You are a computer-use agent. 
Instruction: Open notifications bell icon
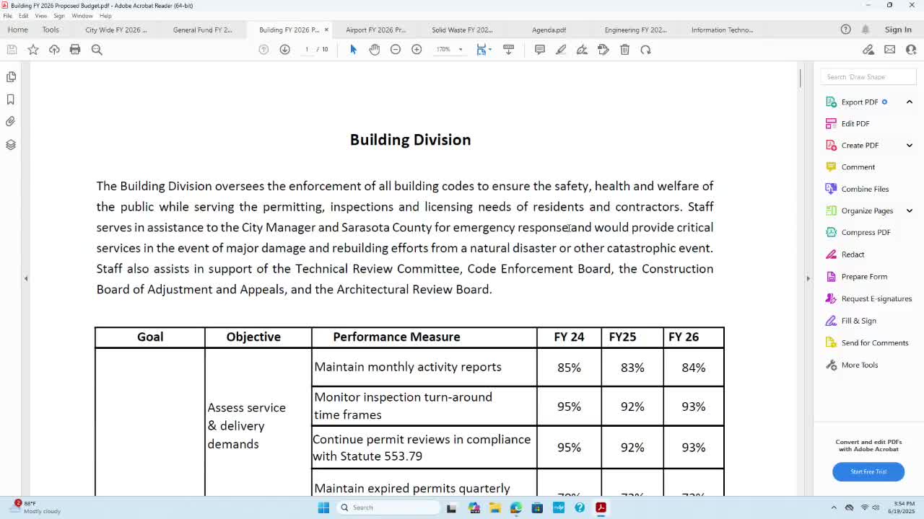(866, 30)
